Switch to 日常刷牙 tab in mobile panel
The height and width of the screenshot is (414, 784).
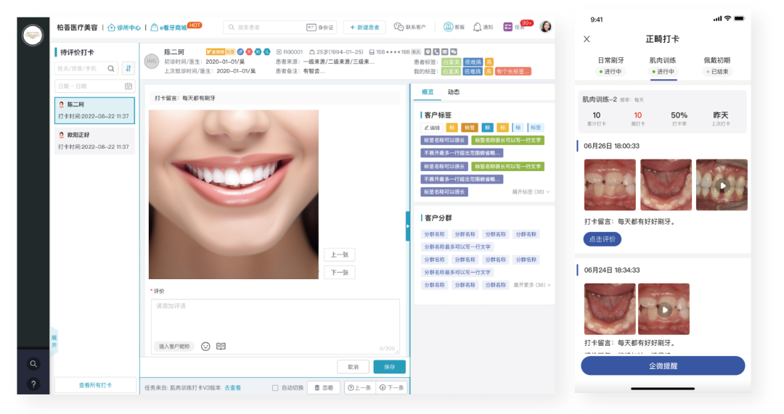click(x=611, y=65)
